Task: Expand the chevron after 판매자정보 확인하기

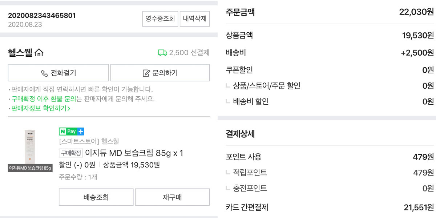Action: coord(69,108)
